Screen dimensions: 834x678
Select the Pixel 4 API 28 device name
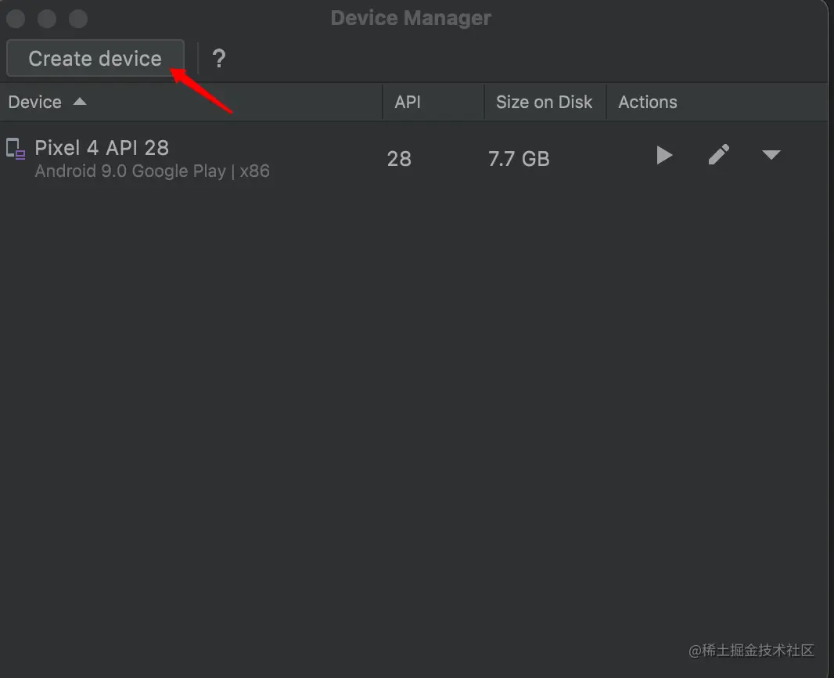(102, 148)
